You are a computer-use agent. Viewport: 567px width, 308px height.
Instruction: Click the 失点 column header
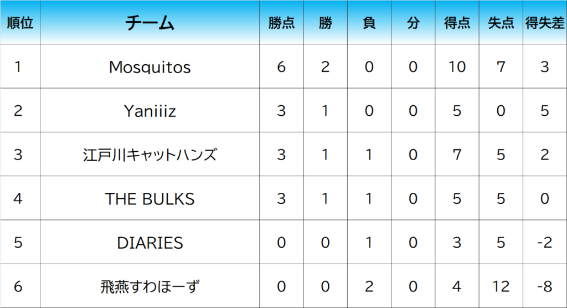tap(501, 23)
